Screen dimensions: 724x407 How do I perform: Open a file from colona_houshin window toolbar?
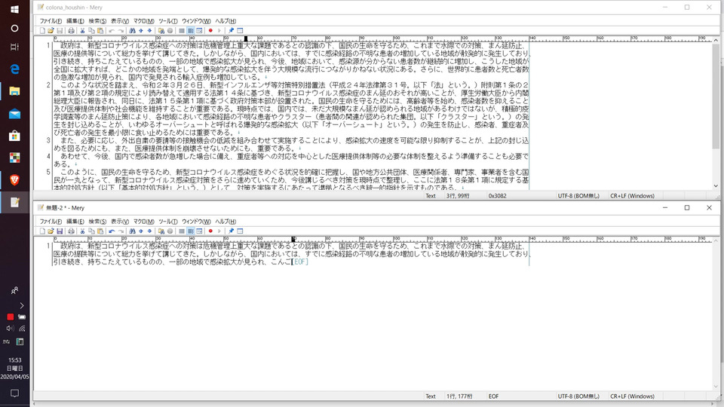click(x=51, y=31)
